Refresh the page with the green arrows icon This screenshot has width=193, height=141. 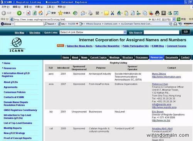[x=35, y=13]
